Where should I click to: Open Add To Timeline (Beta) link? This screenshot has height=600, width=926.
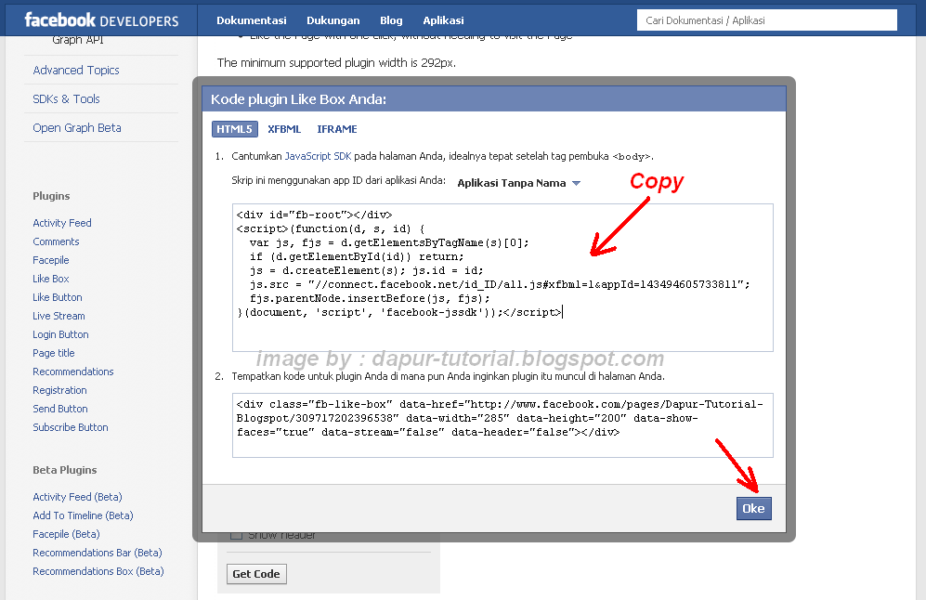(84, 515)
